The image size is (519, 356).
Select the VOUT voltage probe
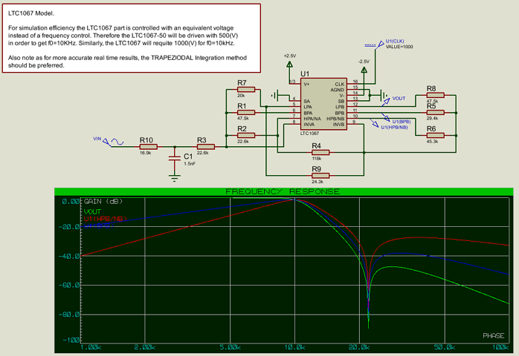pyautogui.click(x=389, y=98)
